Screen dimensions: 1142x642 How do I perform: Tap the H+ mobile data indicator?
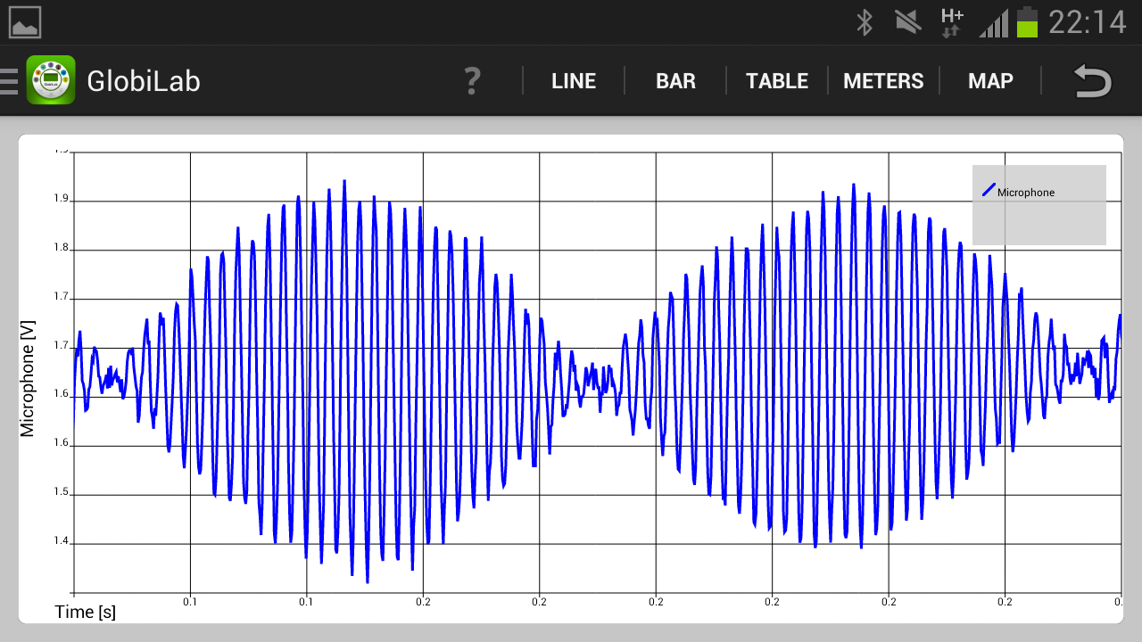pos(952,22)
